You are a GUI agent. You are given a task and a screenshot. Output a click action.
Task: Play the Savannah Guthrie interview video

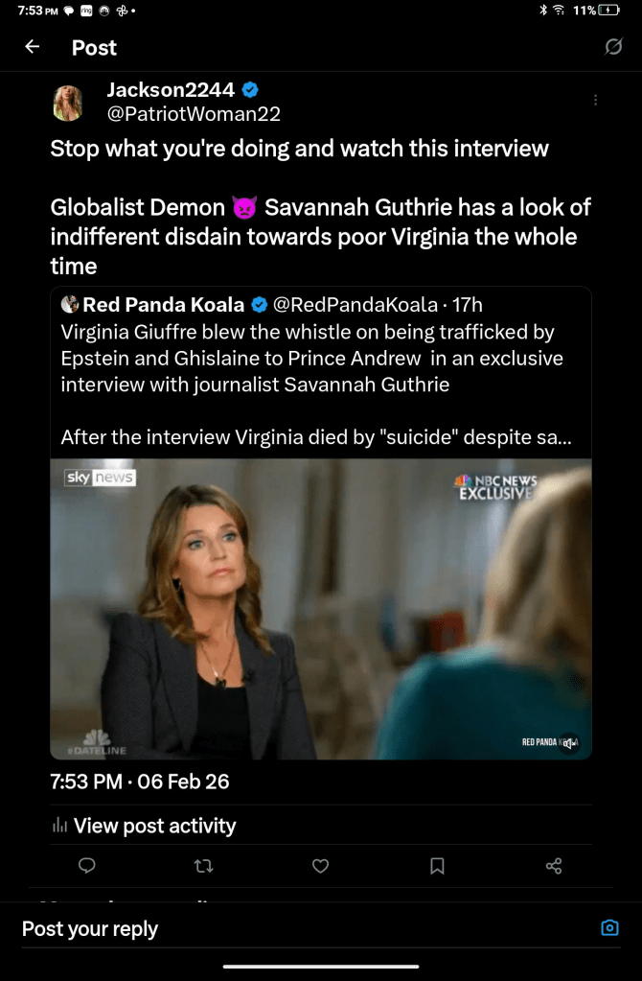321,609
